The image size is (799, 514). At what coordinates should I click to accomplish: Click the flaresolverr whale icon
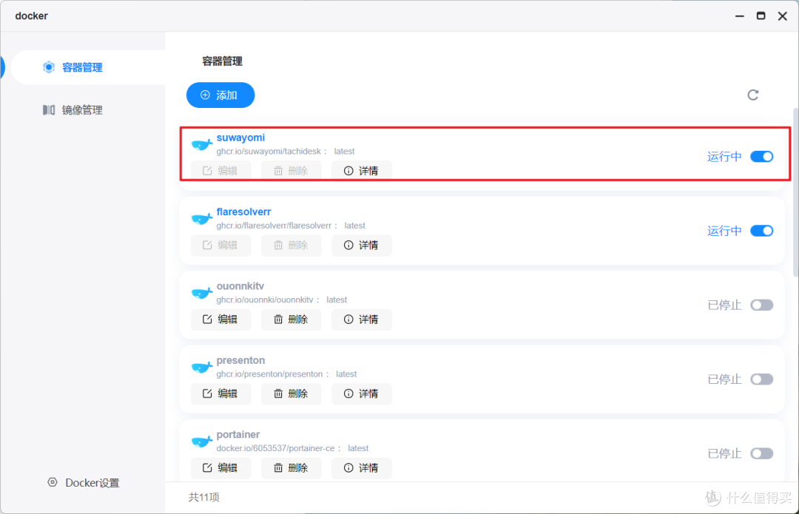[x=202, y=219]
